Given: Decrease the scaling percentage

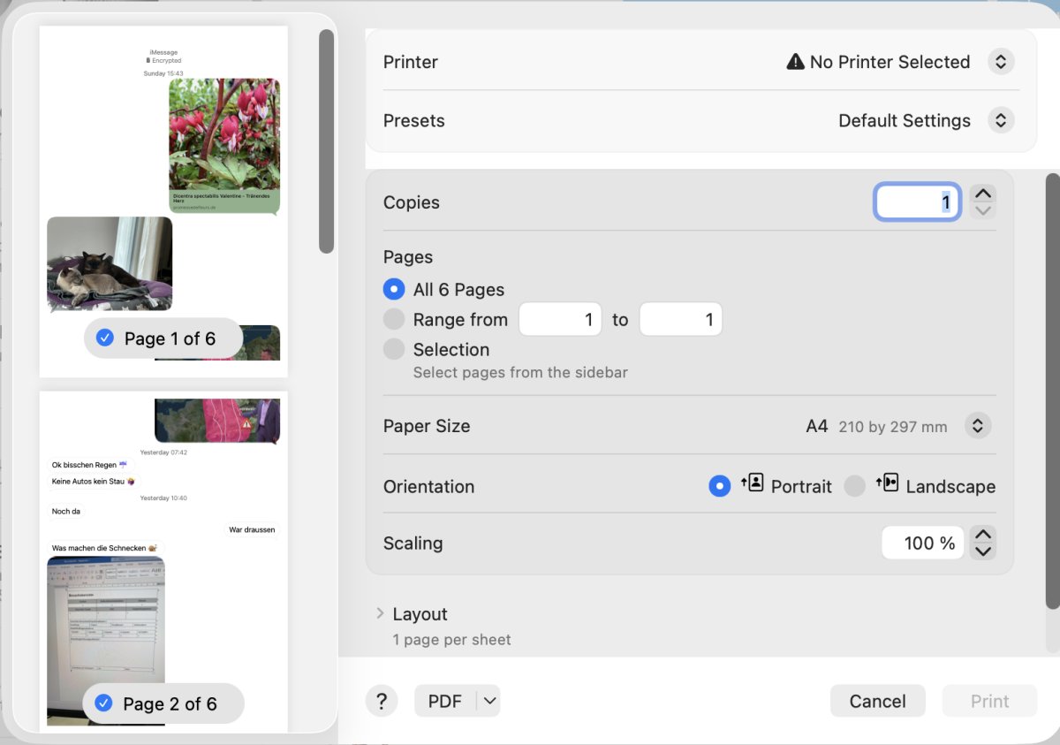Looking at the screenshot, I should pyautogui.click(x=982, y=551).
